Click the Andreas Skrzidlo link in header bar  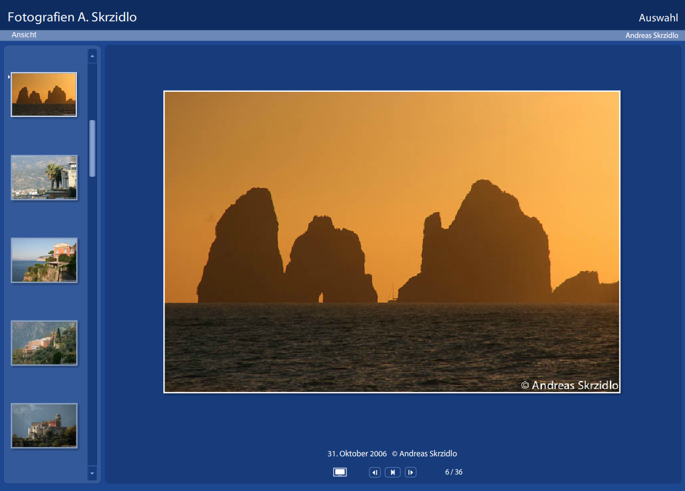pos(652,36)
